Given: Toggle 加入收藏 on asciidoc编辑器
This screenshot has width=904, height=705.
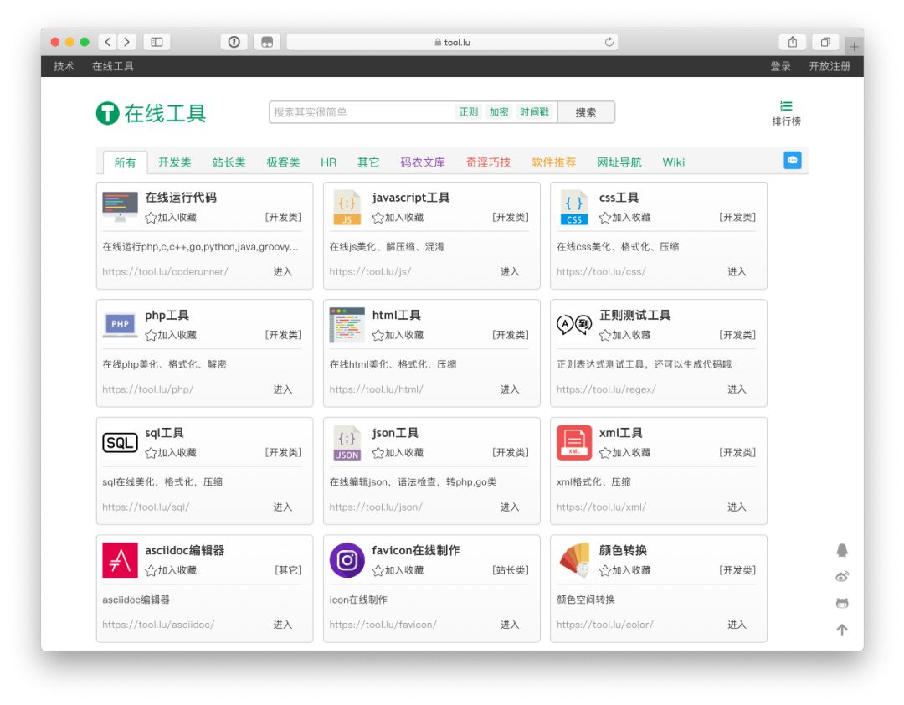Looking at the screenshot, I should [x=152, y=569].
